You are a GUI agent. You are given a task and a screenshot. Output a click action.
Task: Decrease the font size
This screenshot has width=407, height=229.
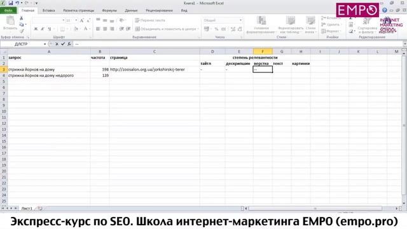click(x=88, y=20)
